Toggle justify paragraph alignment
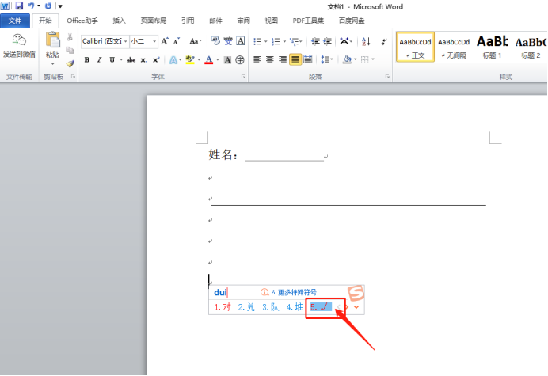Image resolution: width=548 pixels, height=376 pixels. tap(295, 59)
